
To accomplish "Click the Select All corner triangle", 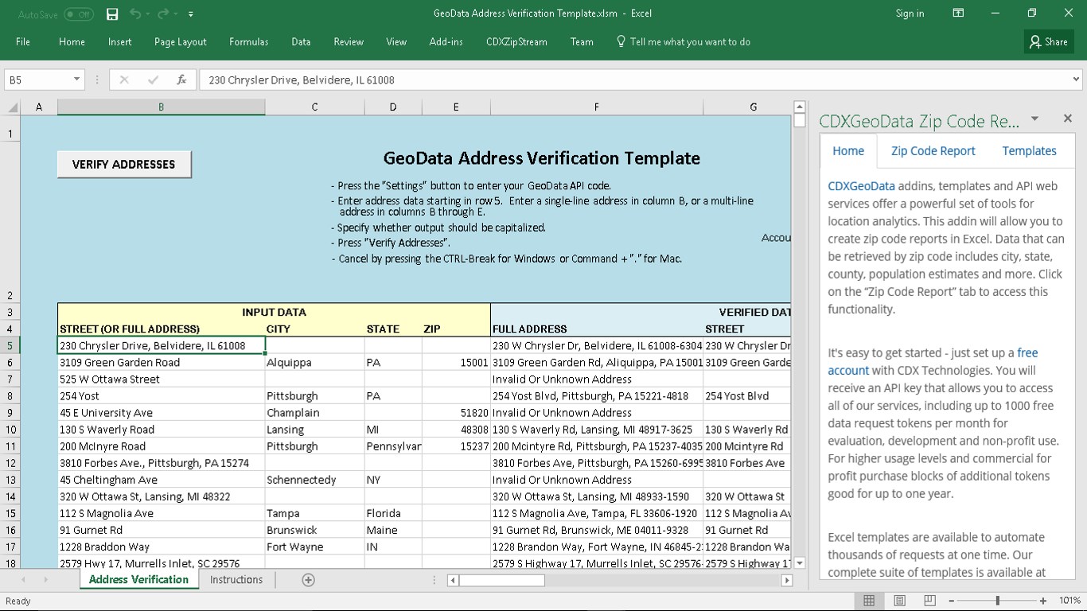I will click(x=13, y=107).
